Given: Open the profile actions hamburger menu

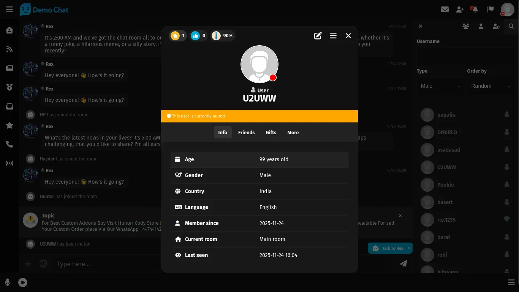Looking at the screenshot, I should point(333,36).
